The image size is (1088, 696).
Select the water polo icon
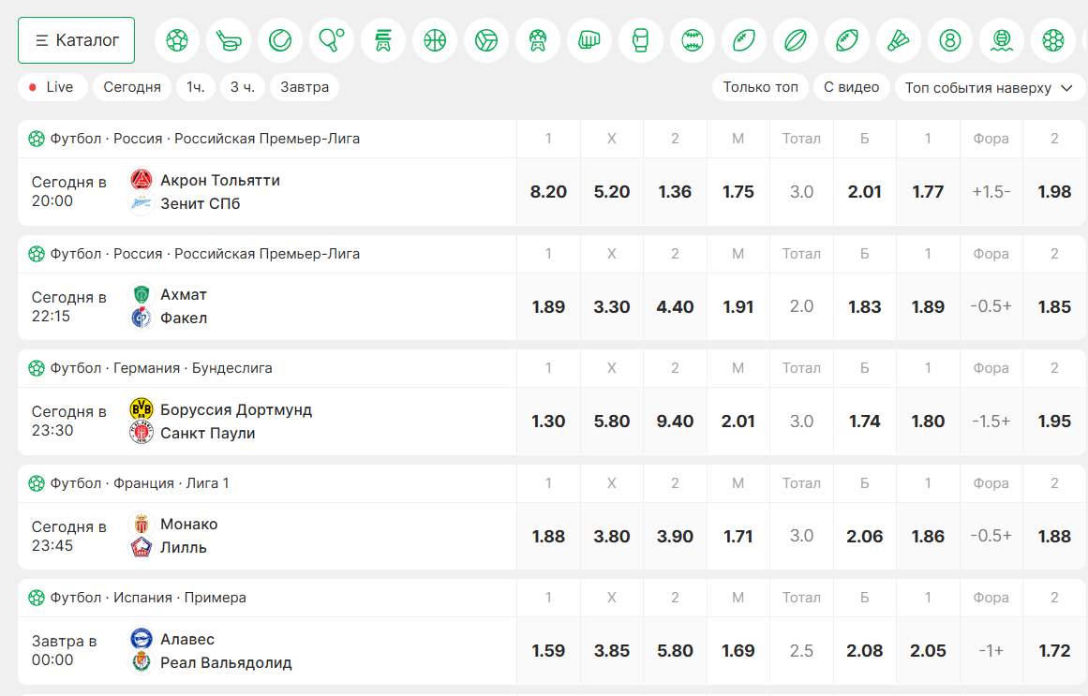[1002, 40]
